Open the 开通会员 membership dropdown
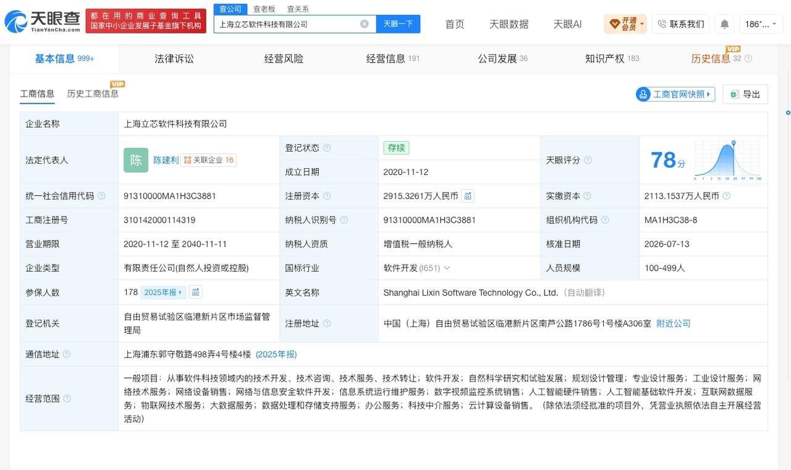Viewport: 791px width, 470px height. click(625, 24)
